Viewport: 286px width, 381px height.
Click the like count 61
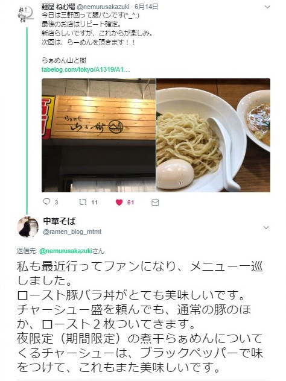click(x=130, y=203)
